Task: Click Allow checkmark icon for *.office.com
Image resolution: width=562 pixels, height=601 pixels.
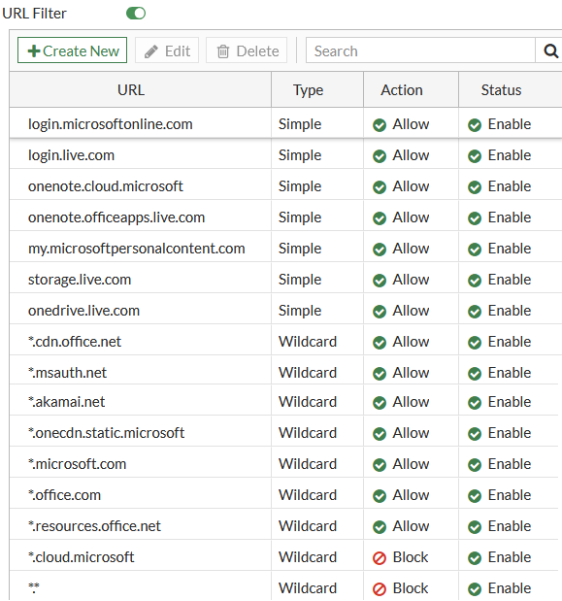Action: [x=380, y=495]
